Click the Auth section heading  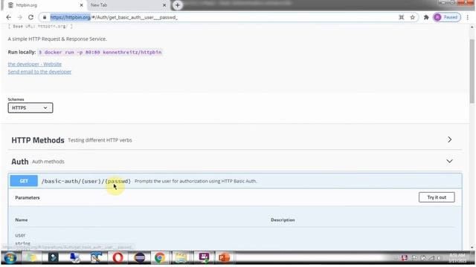tap(20, 162)
